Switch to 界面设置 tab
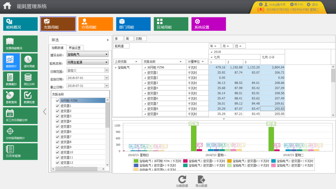Screen dimensions: 336x189 coord(75,48)
